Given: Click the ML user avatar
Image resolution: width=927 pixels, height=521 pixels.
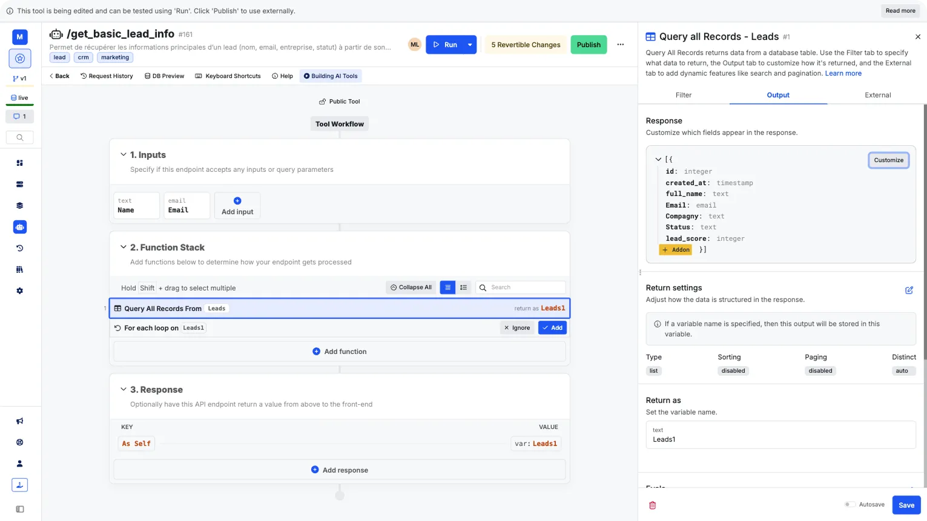Looking at the screenshot, I should pyautogui.click(x=415, y=45).
